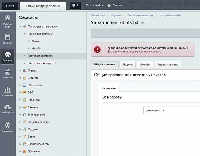Click the Блоги pencil icon

[25, 136]
